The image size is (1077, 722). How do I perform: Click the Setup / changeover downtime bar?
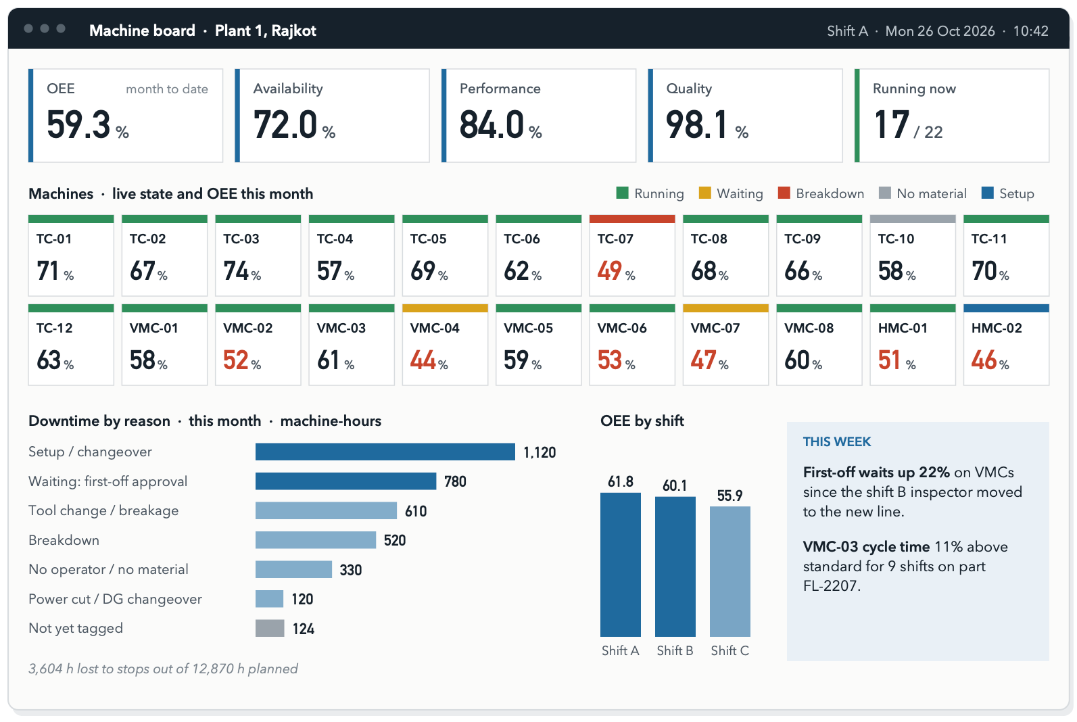(385, 452)
